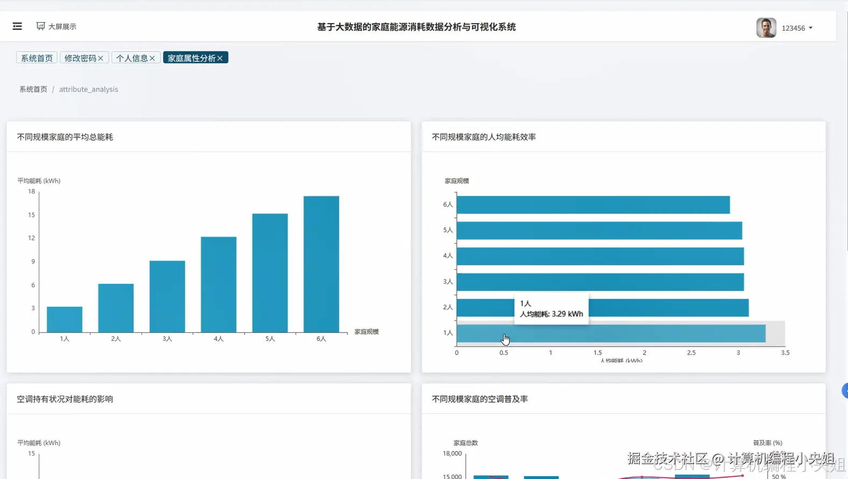Click the 1人 bar in average energy chart
This screenshot has width=848, height=479.
tap(65, 319)
